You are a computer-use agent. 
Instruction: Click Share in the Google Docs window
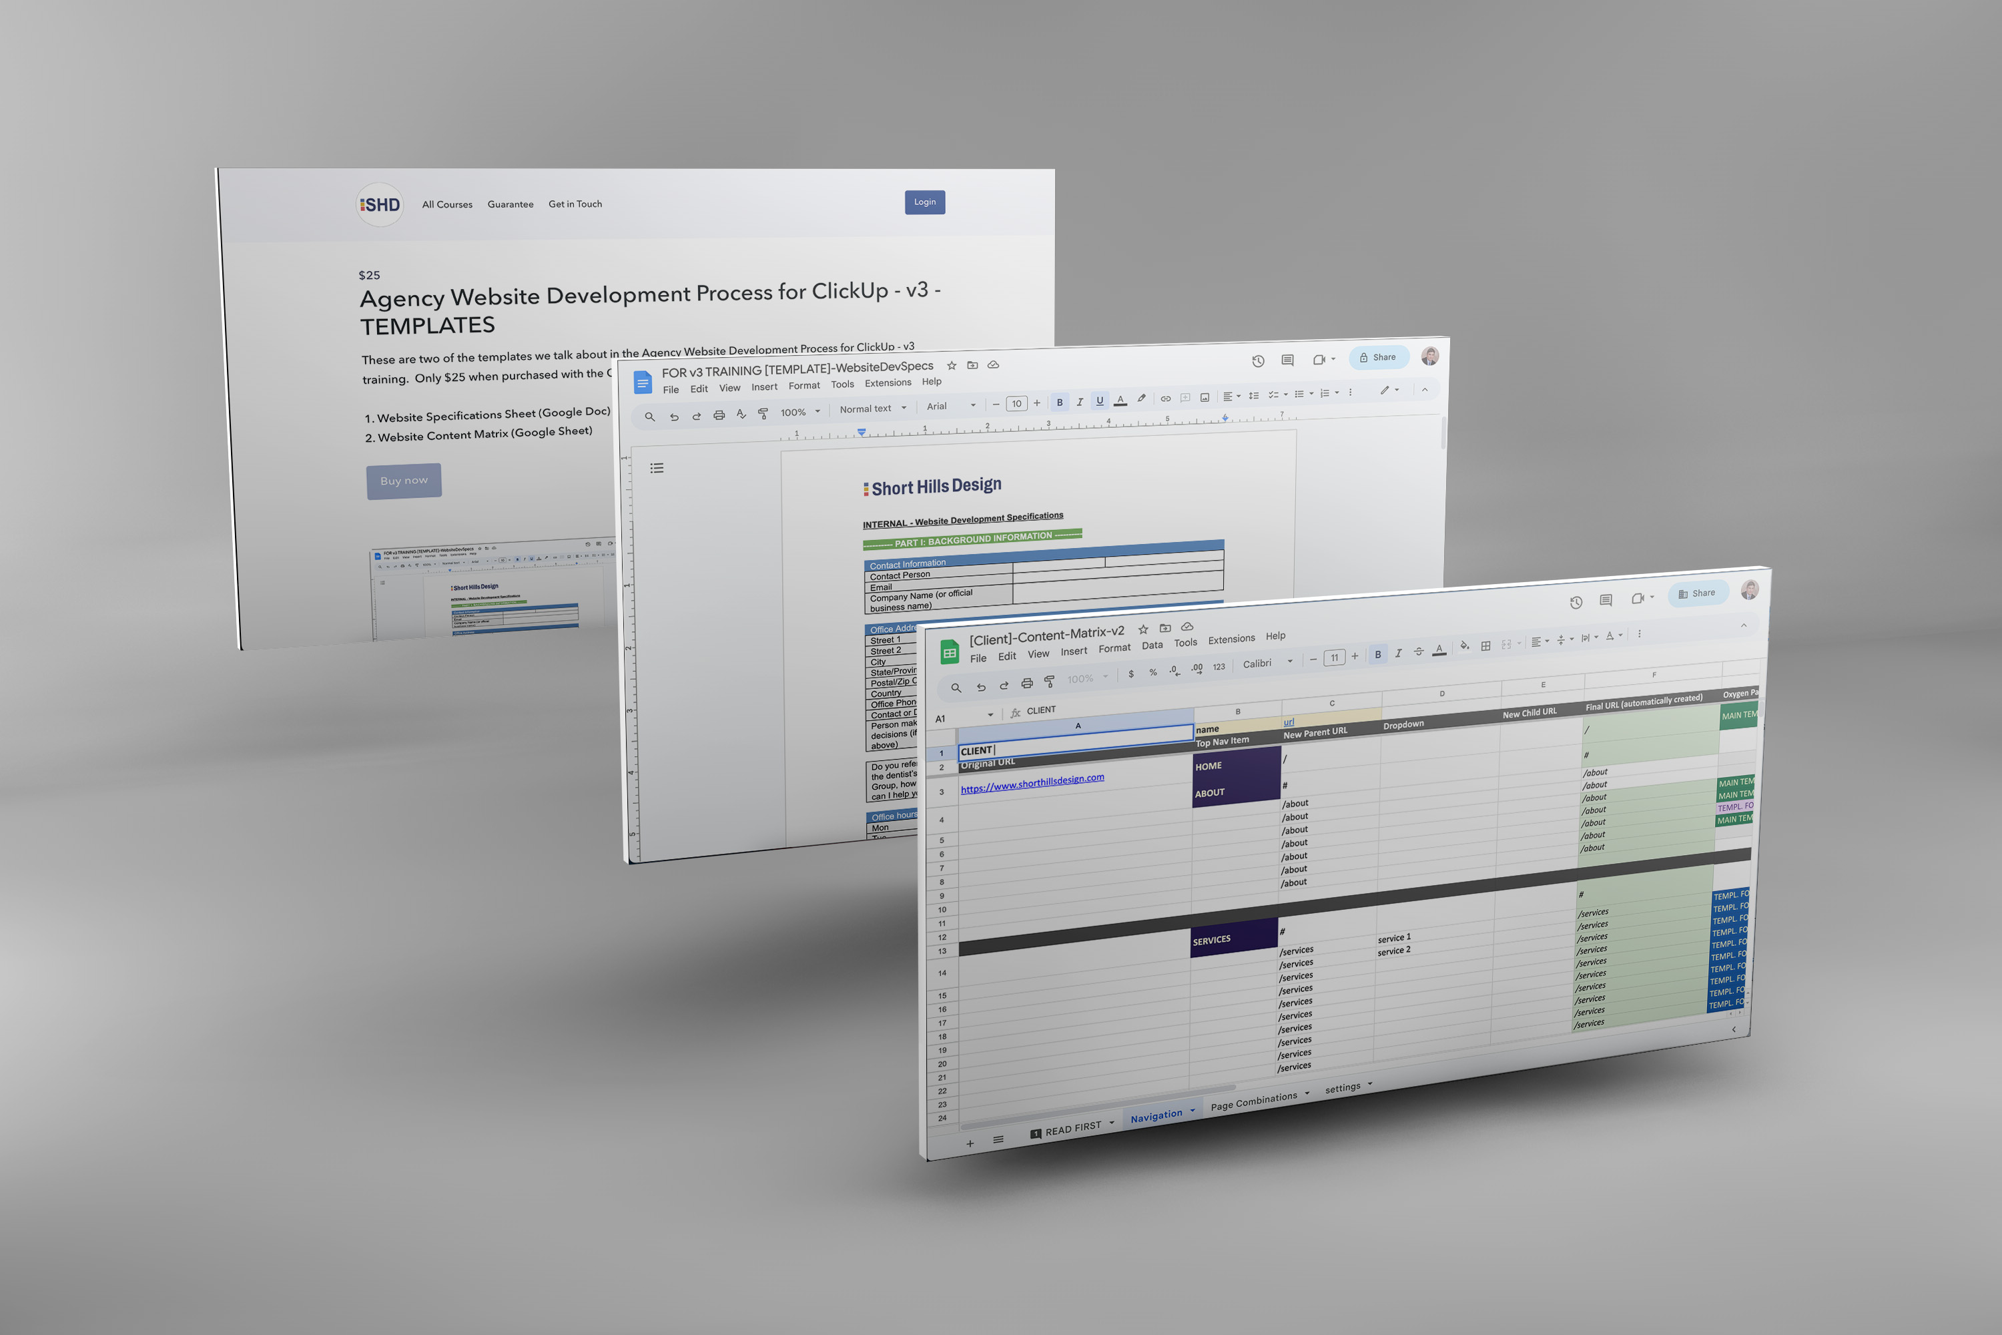[x=1378, y=358]
